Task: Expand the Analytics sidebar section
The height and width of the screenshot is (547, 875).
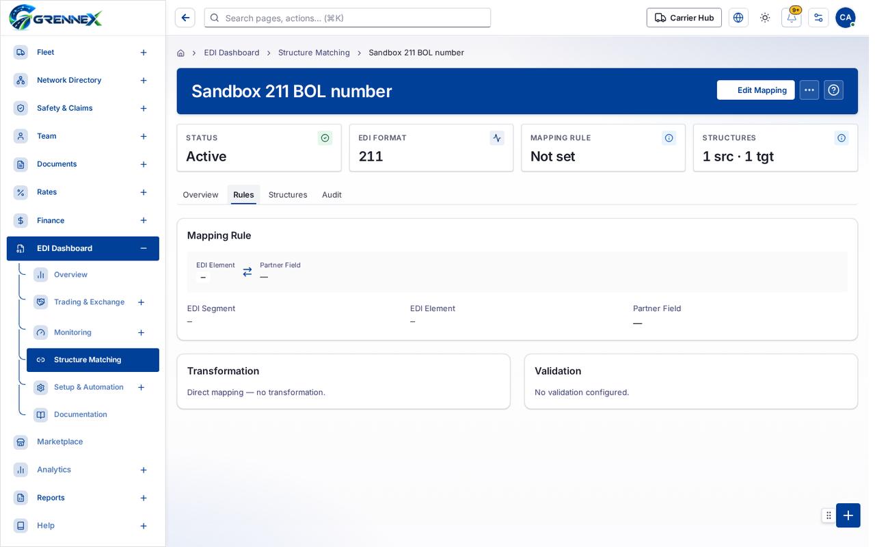Action: point(144,470)
